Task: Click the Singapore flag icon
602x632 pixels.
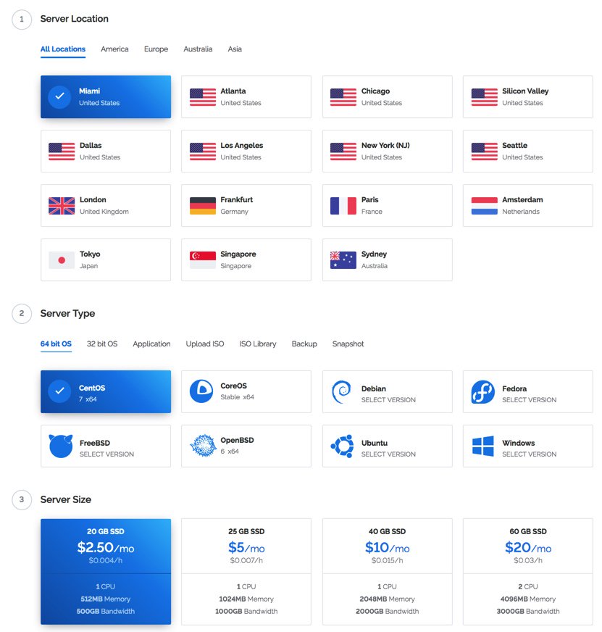Action: [x=203, y=260]
